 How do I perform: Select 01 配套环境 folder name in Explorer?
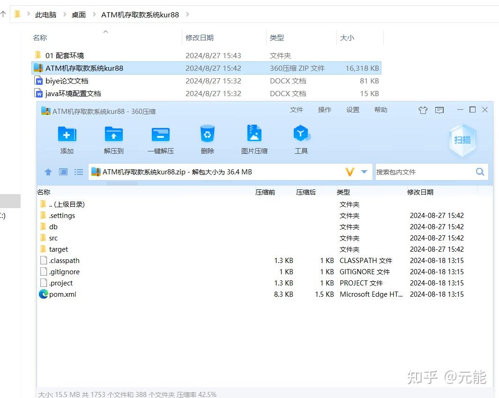coord(65,55)
